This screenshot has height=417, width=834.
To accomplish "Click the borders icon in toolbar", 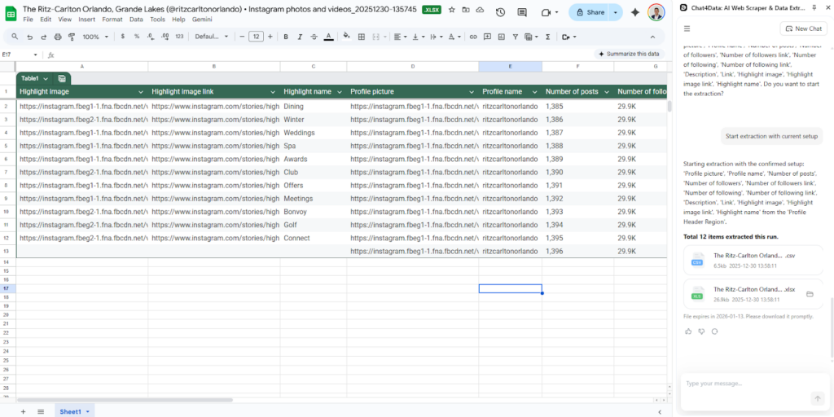I will pos(362,37).
